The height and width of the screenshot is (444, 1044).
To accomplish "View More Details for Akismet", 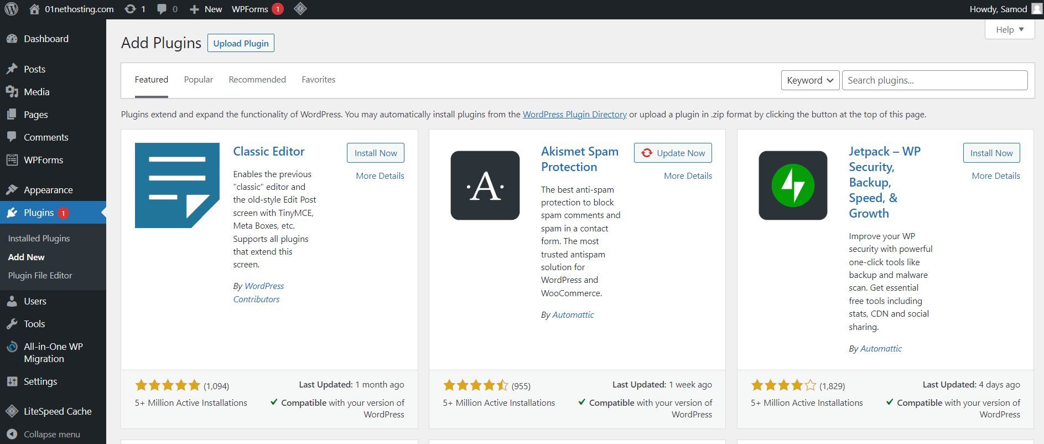I will pos(688,175).
